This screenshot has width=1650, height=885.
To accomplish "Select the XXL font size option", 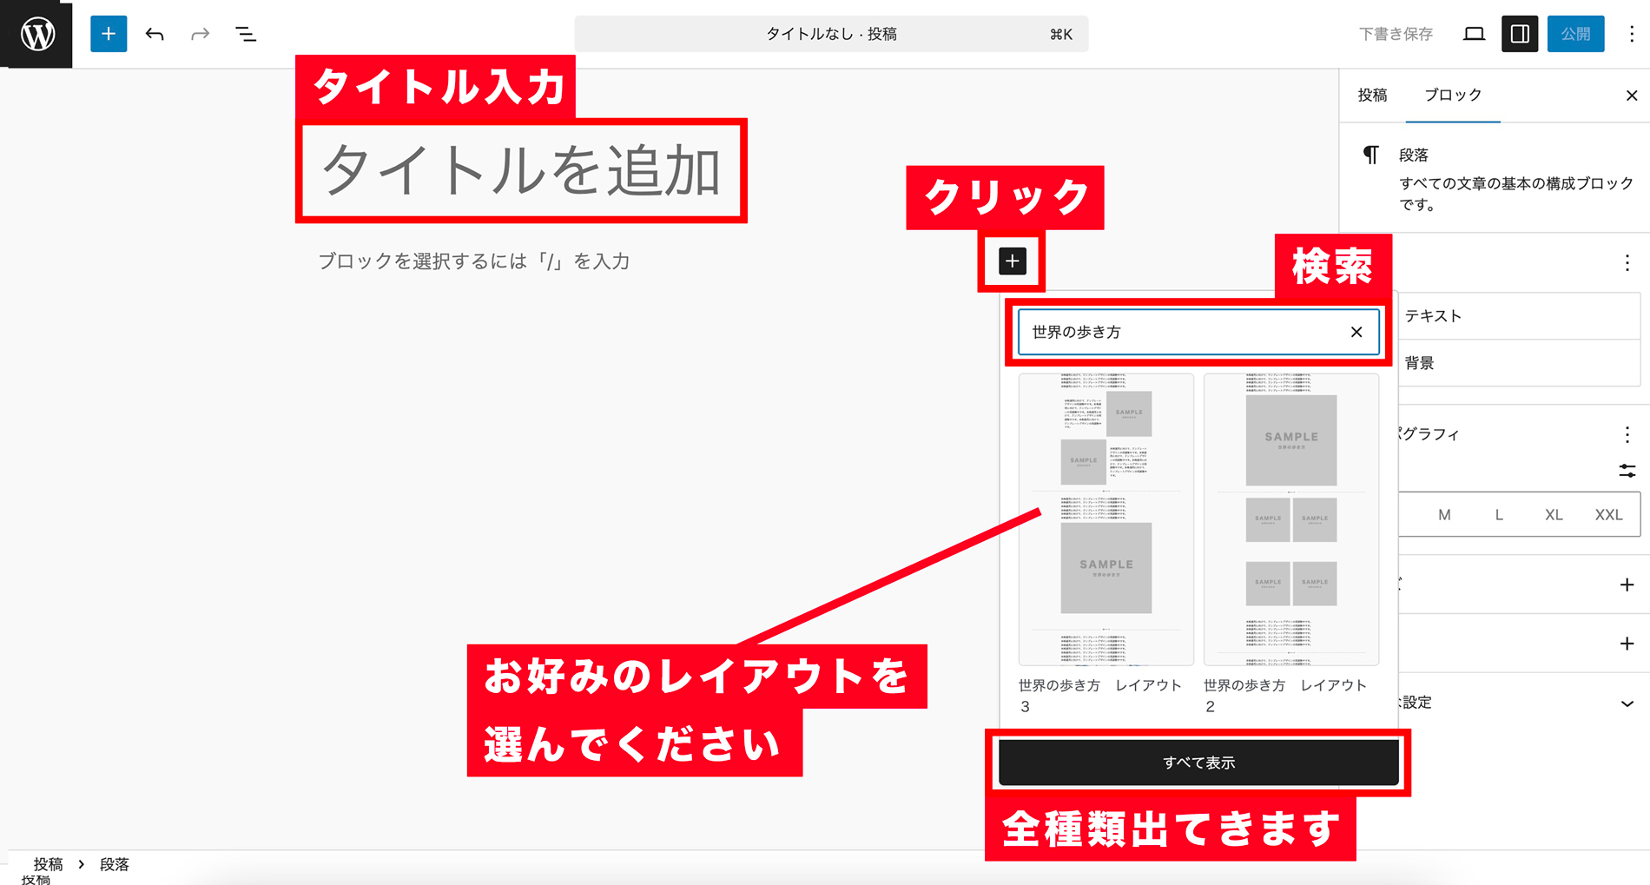I will [1608, 515].
